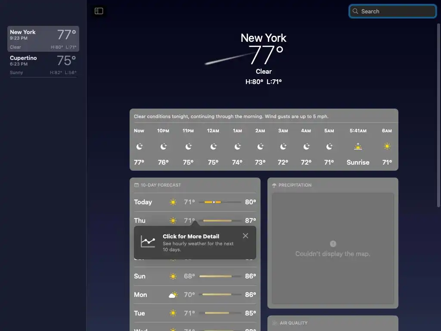Click the vertical scrollbar on the right
Screen dimensions: 441x331
click(x=438, y=116)
